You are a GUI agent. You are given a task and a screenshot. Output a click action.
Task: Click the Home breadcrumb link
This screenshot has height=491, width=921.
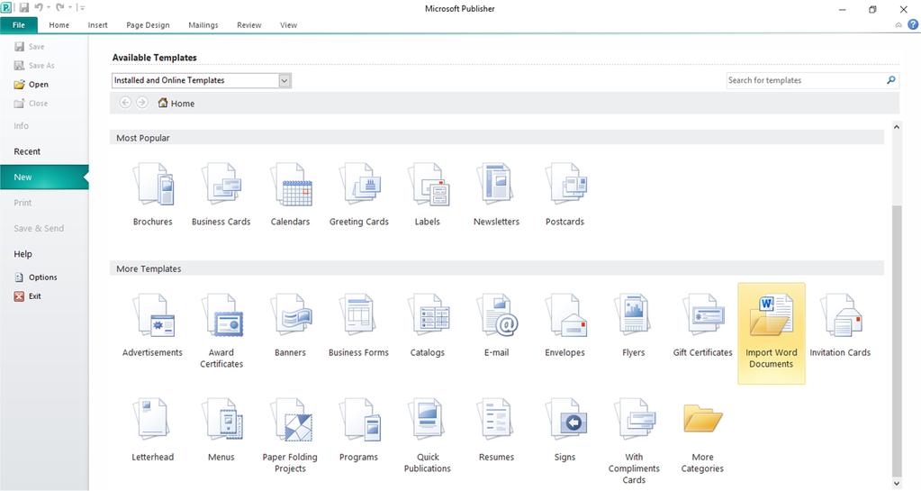(176, 103)
